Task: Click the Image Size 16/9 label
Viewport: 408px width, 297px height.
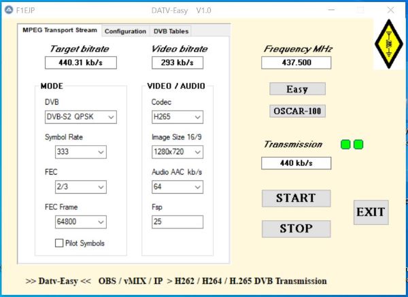Action: (177, 137)
